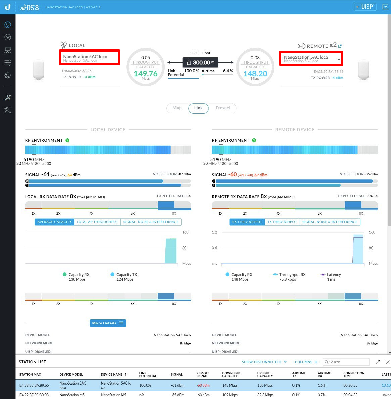Show remote Signal, Noise & Interference chart
The image size is (391, 399).
[x=330, y=222]
